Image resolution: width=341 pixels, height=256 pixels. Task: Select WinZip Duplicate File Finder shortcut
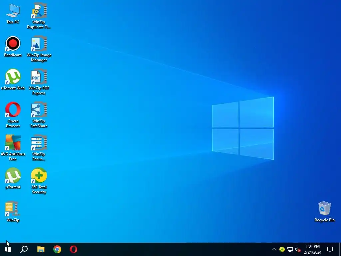(39, 16)
